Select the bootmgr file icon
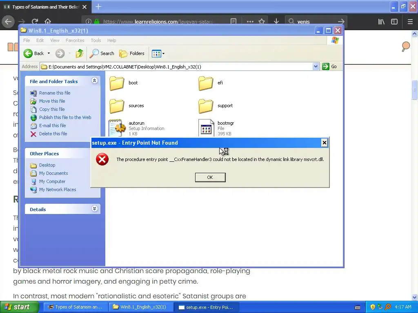The height and width of the screenshot is (313, 418). pyautogui.click(x=206, y=128)
